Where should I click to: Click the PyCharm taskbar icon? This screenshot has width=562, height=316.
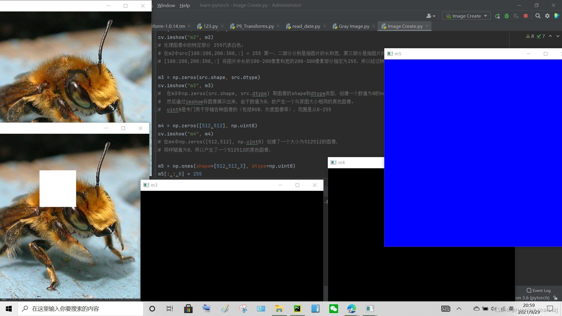coord(297,308)
